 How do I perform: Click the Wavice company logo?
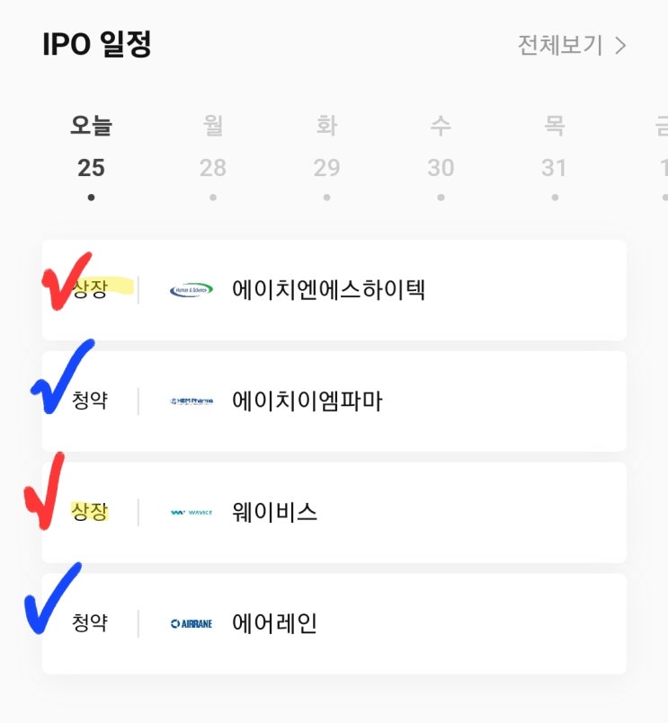[x=191, y=513]
